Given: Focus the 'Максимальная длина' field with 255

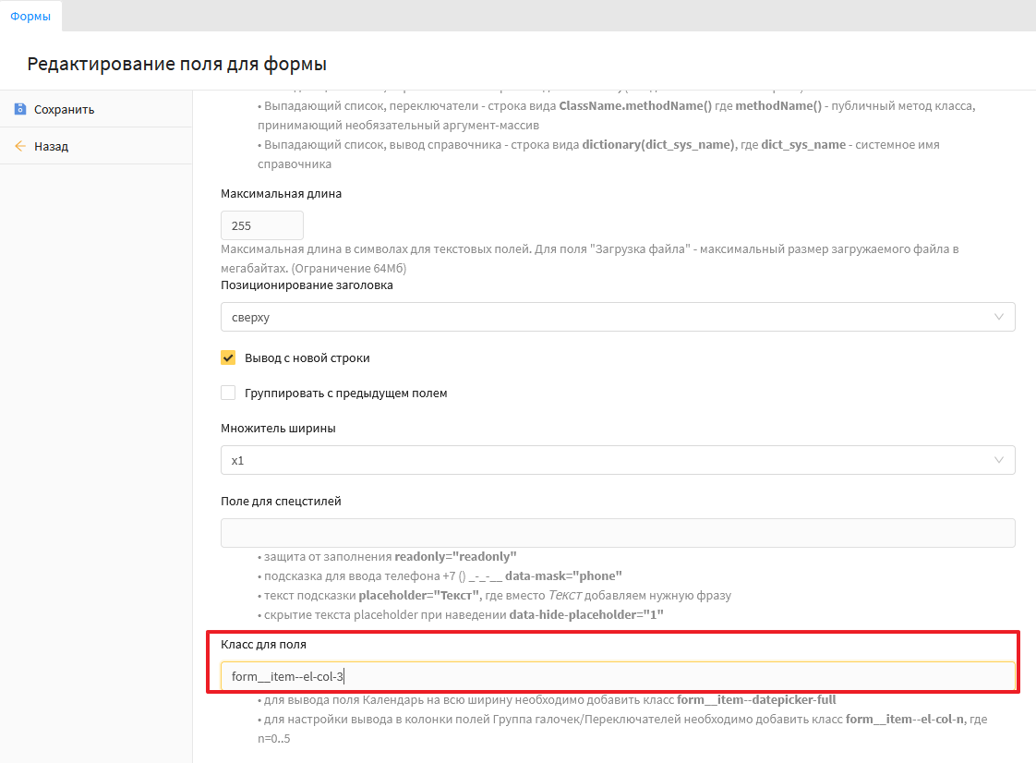Looking at the screenshot, I should click(262, 225).
